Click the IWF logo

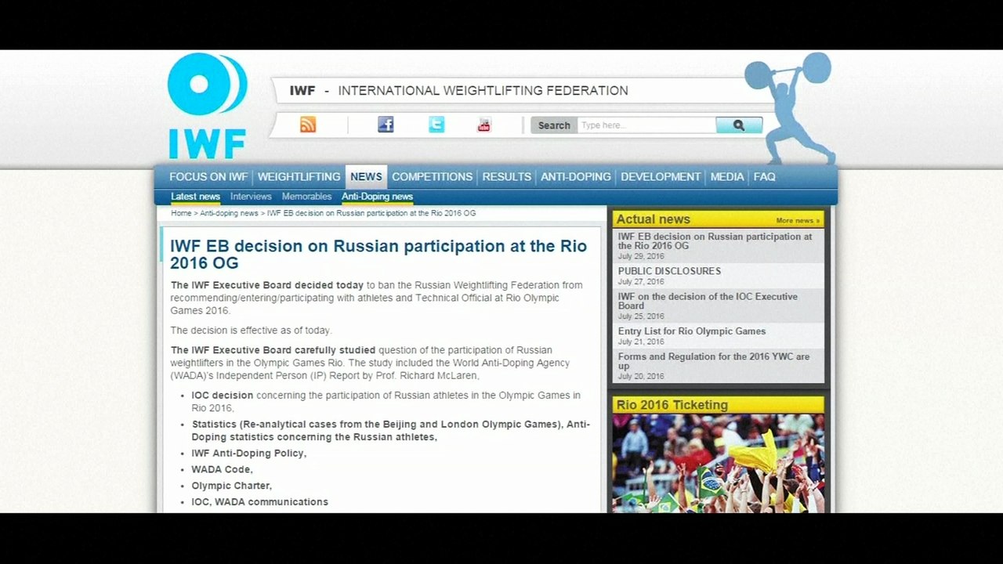point(207,106)
